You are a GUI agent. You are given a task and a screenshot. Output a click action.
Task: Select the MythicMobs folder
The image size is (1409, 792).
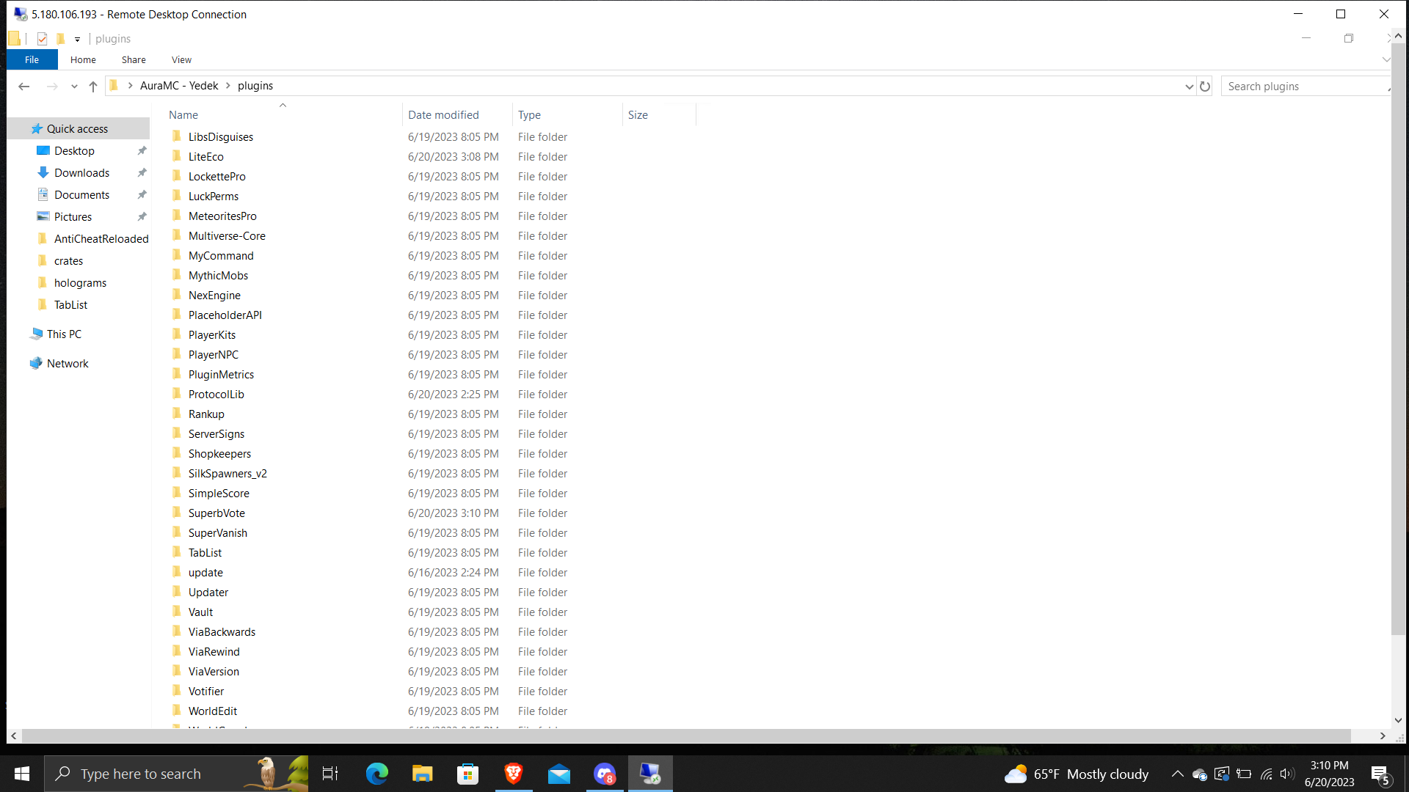tap(218, 276)
